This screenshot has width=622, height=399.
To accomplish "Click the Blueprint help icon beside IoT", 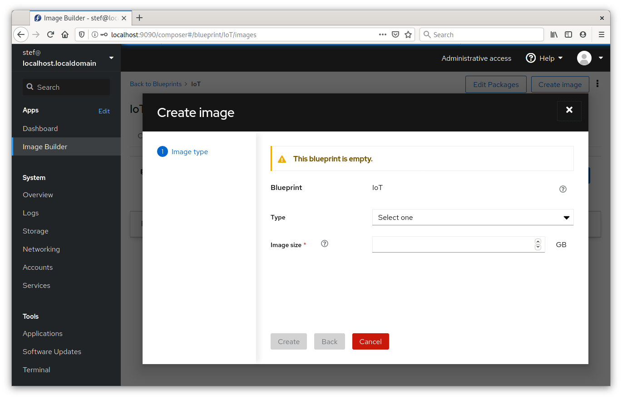I will pos(563,189).
